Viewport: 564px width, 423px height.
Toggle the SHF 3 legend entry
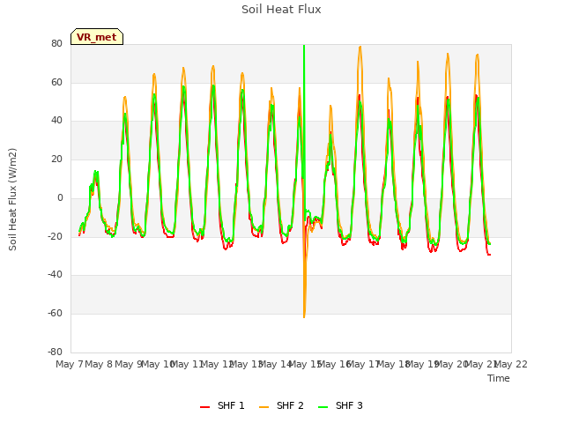point(340,405)
